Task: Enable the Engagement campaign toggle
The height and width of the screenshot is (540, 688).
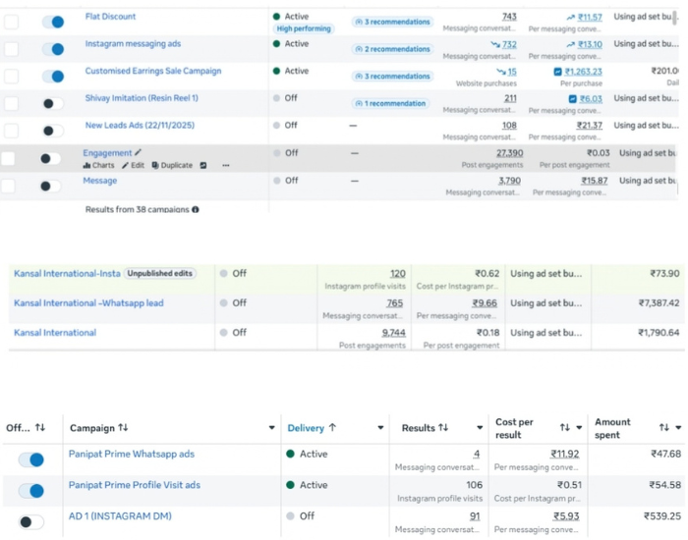Action: click(x=50, y=158)
